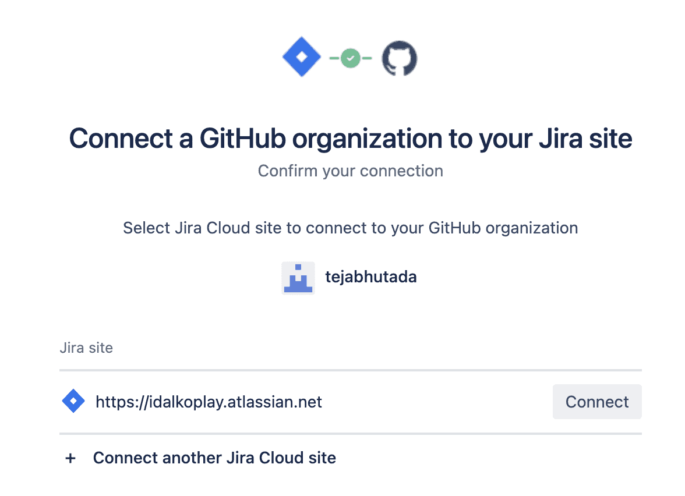
Task: Click the GitHub logo in the connection graphic
Action: pos(400,58)
